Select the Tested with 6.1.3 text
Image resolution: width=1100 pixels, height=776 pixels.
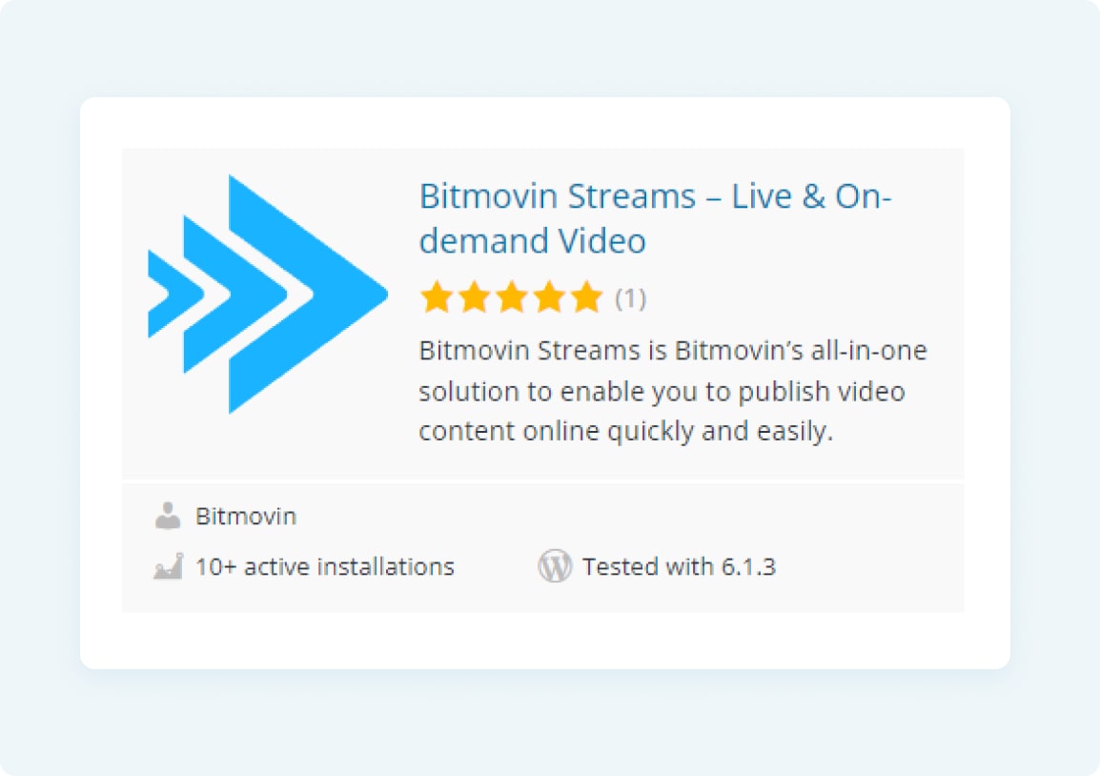(x=679, y=567)
